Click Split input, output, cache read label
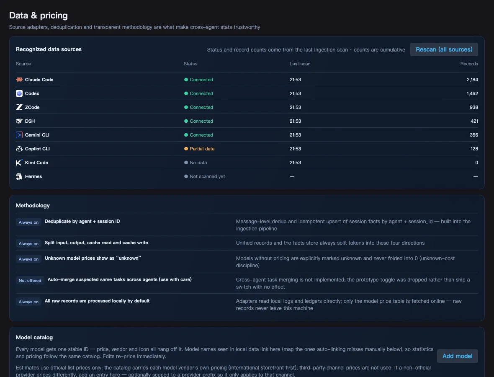The width and height of the screenshot is (494, 377). coord(96,243)
